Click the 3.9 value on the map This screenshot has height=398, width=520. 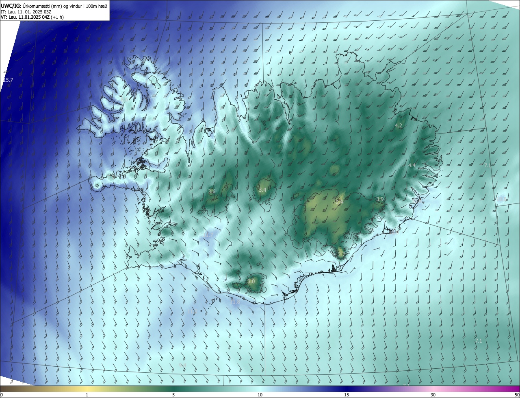tap(379, 199)
